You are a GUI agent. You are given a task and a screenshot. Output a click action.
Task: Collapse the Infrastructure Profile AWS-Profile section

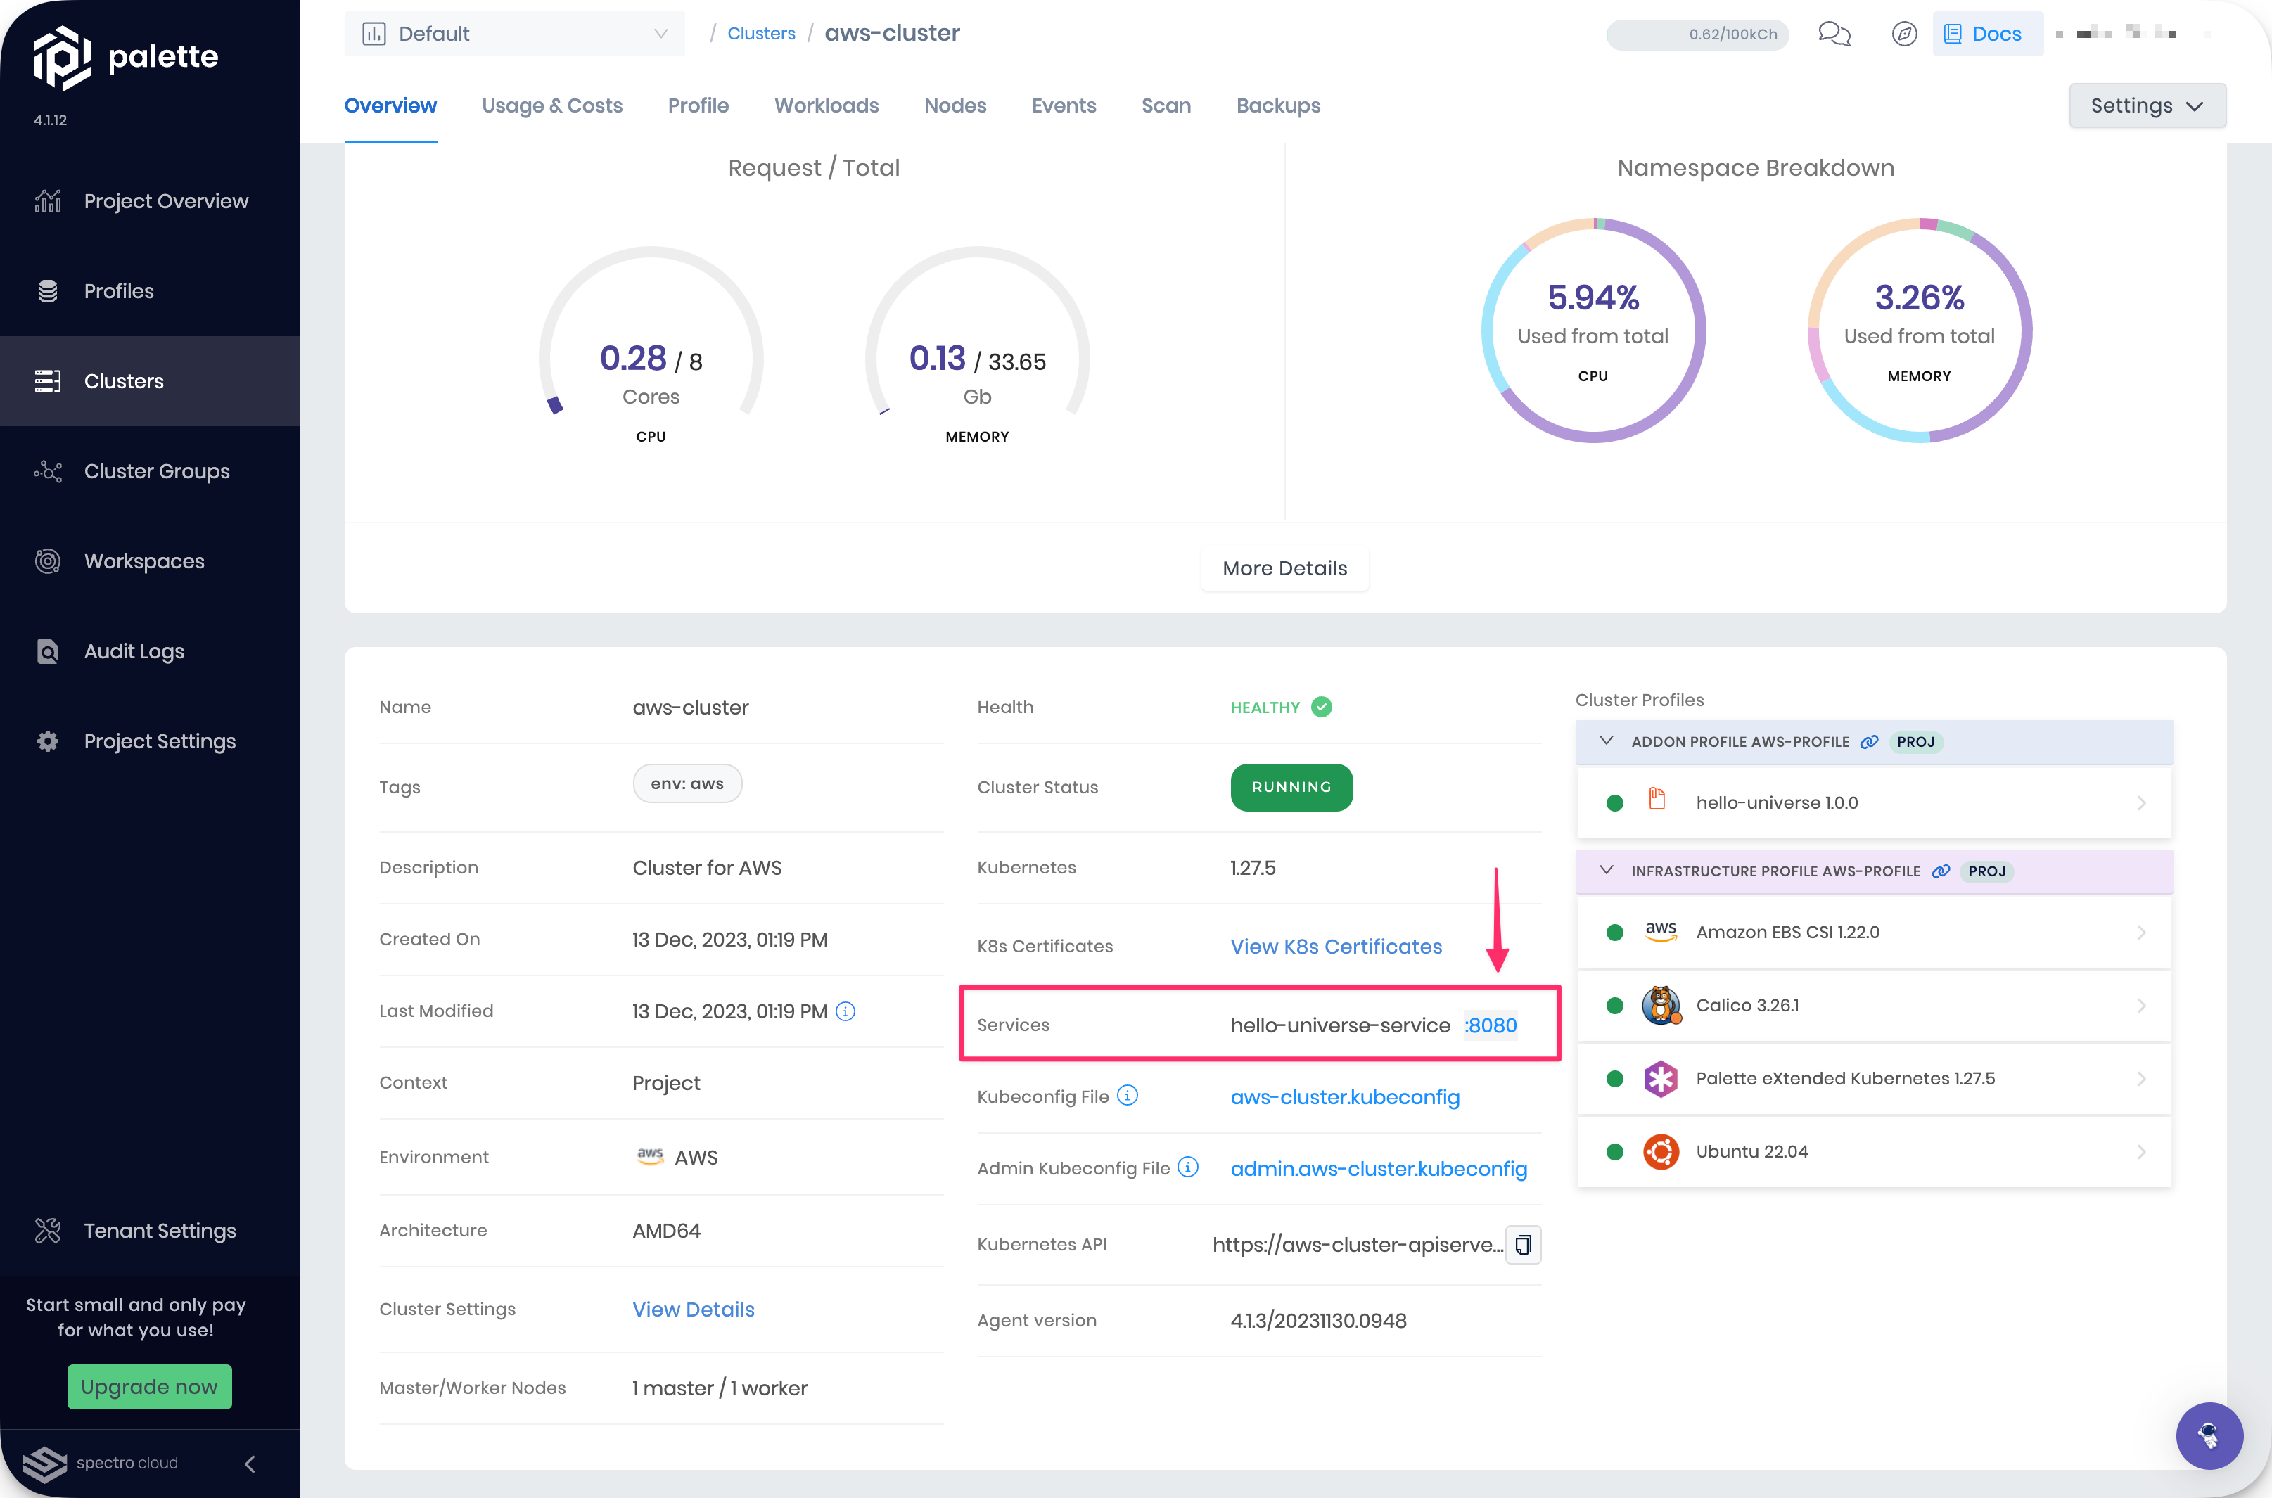tap(1606, 869)
